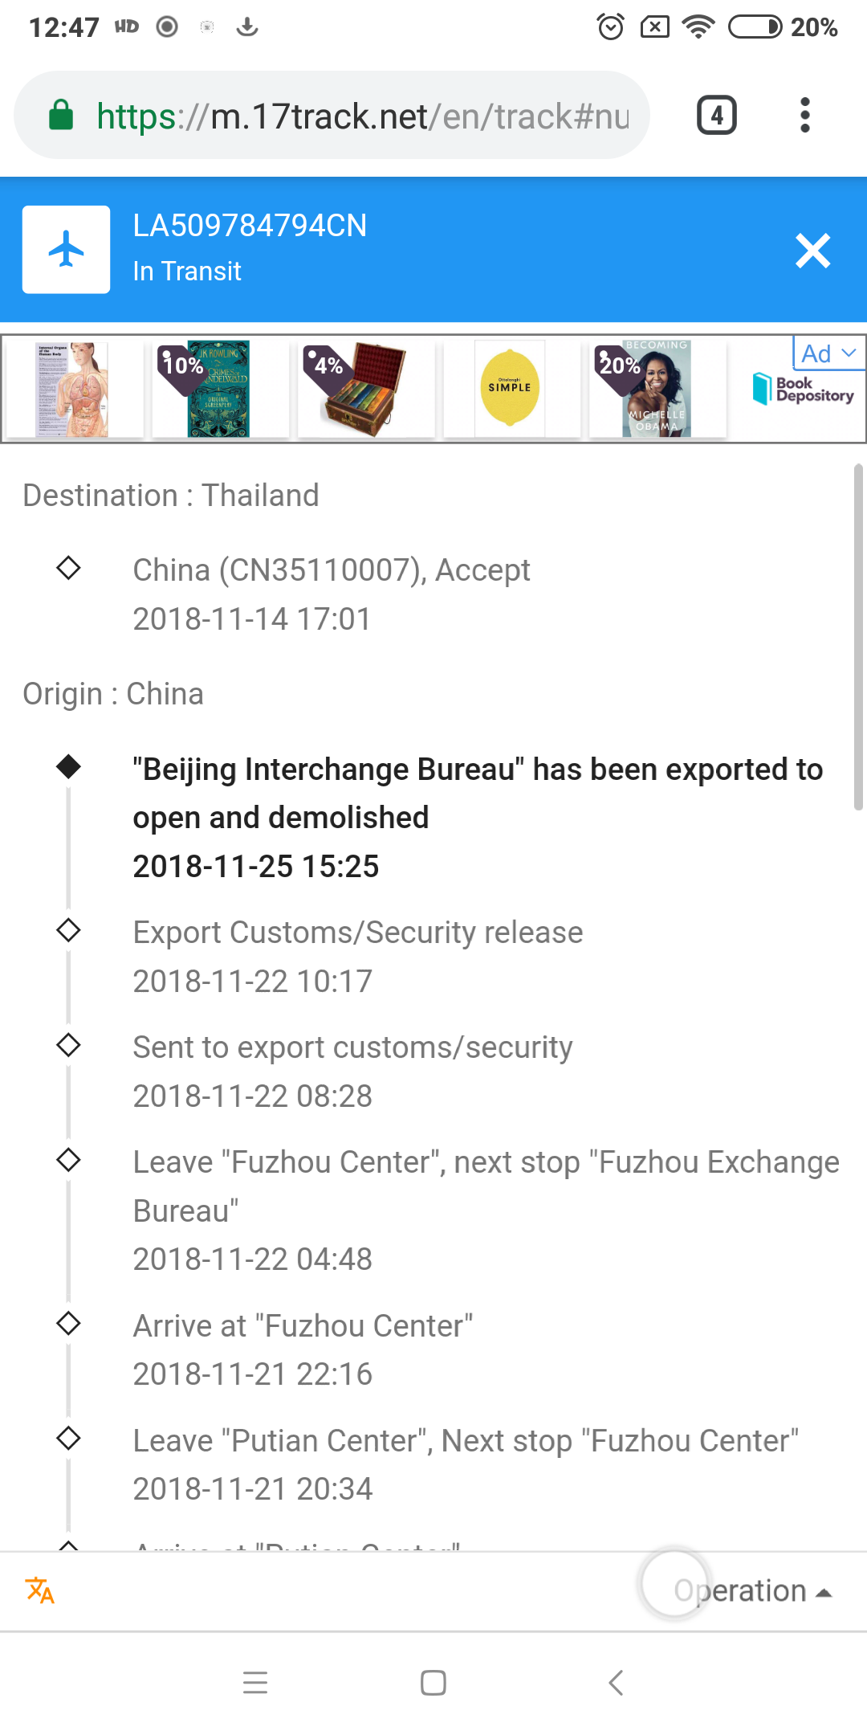Screen dimensions: 867x1735
Task: Open the Becoming Michelle Obama book ad
Action: (x=656, y=389)
